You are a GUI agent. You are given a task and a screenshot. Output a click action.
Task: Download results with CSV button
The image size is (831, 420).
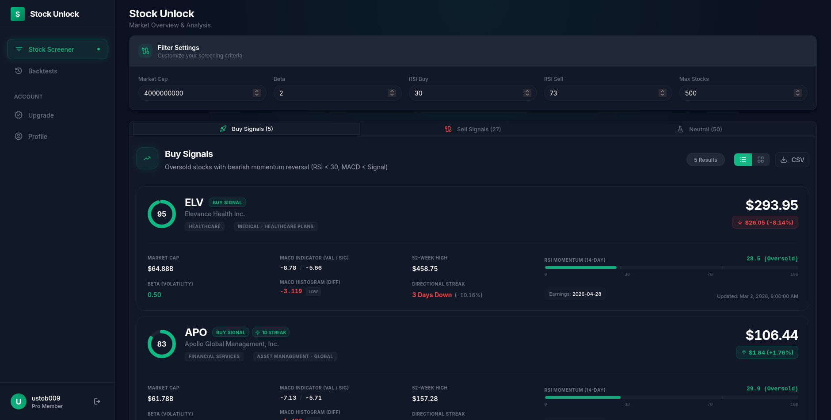pos(792,160)
